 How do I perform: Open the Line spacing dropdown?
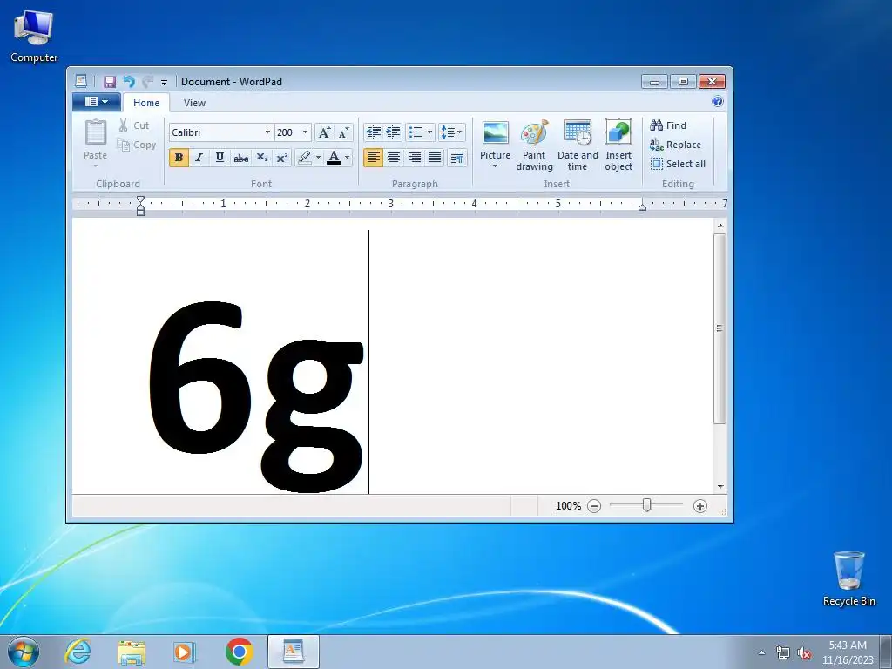point(452,132)
